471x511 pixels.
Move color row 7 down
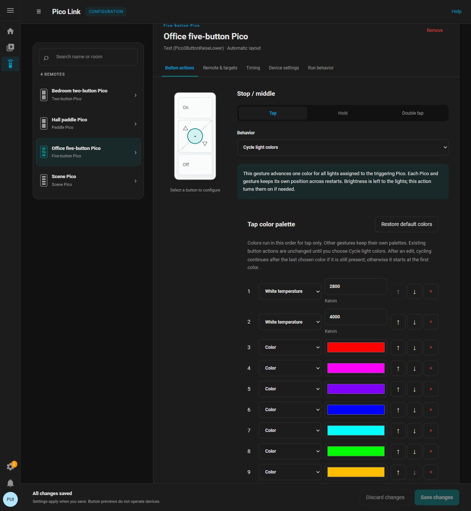coord(415,431)
